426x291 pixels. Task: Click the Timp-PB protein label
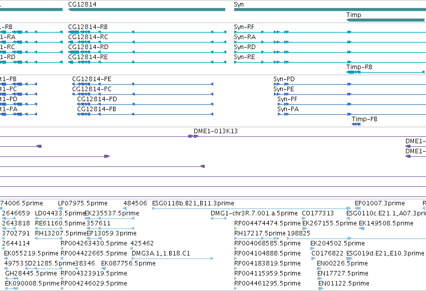[x=364, y=119]
